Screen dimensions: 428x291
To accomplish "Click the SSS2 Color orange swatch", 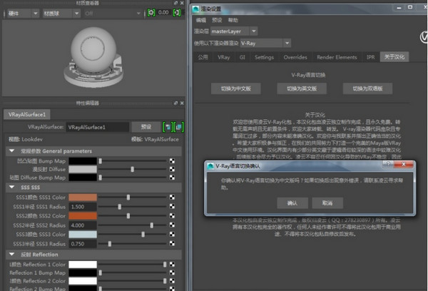I will [x=82, y=215].
